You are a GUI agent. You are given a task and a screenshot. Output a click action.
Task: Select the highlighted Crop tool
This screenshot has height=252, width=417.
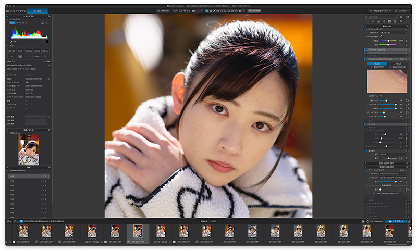(206, 11)
